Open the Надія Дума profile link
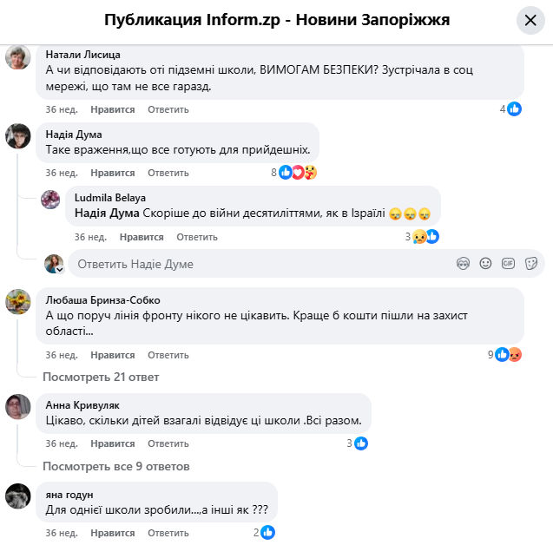This screenshot has height=545, width=553. pyautogui.click(x=74, y=135)
